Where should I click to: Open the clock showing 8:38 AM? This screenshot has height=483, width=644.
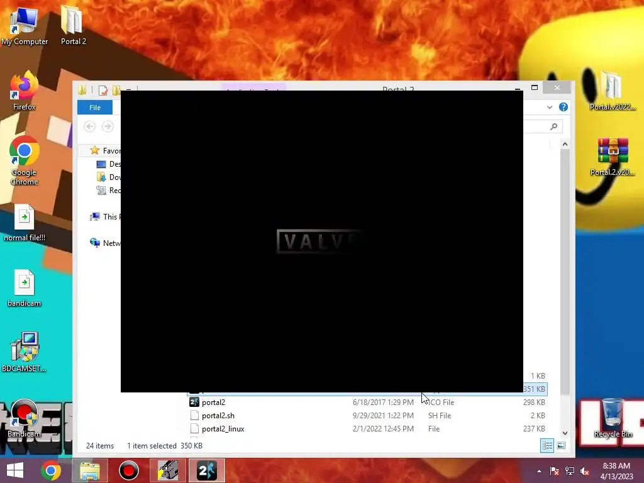616,471
